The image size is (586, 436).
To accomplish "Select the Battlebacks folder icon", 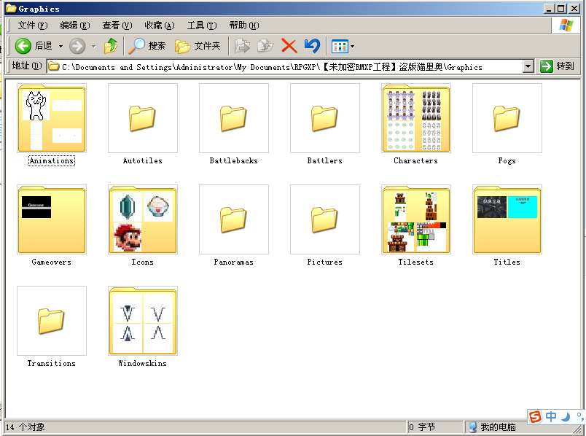I will (233, 118).
